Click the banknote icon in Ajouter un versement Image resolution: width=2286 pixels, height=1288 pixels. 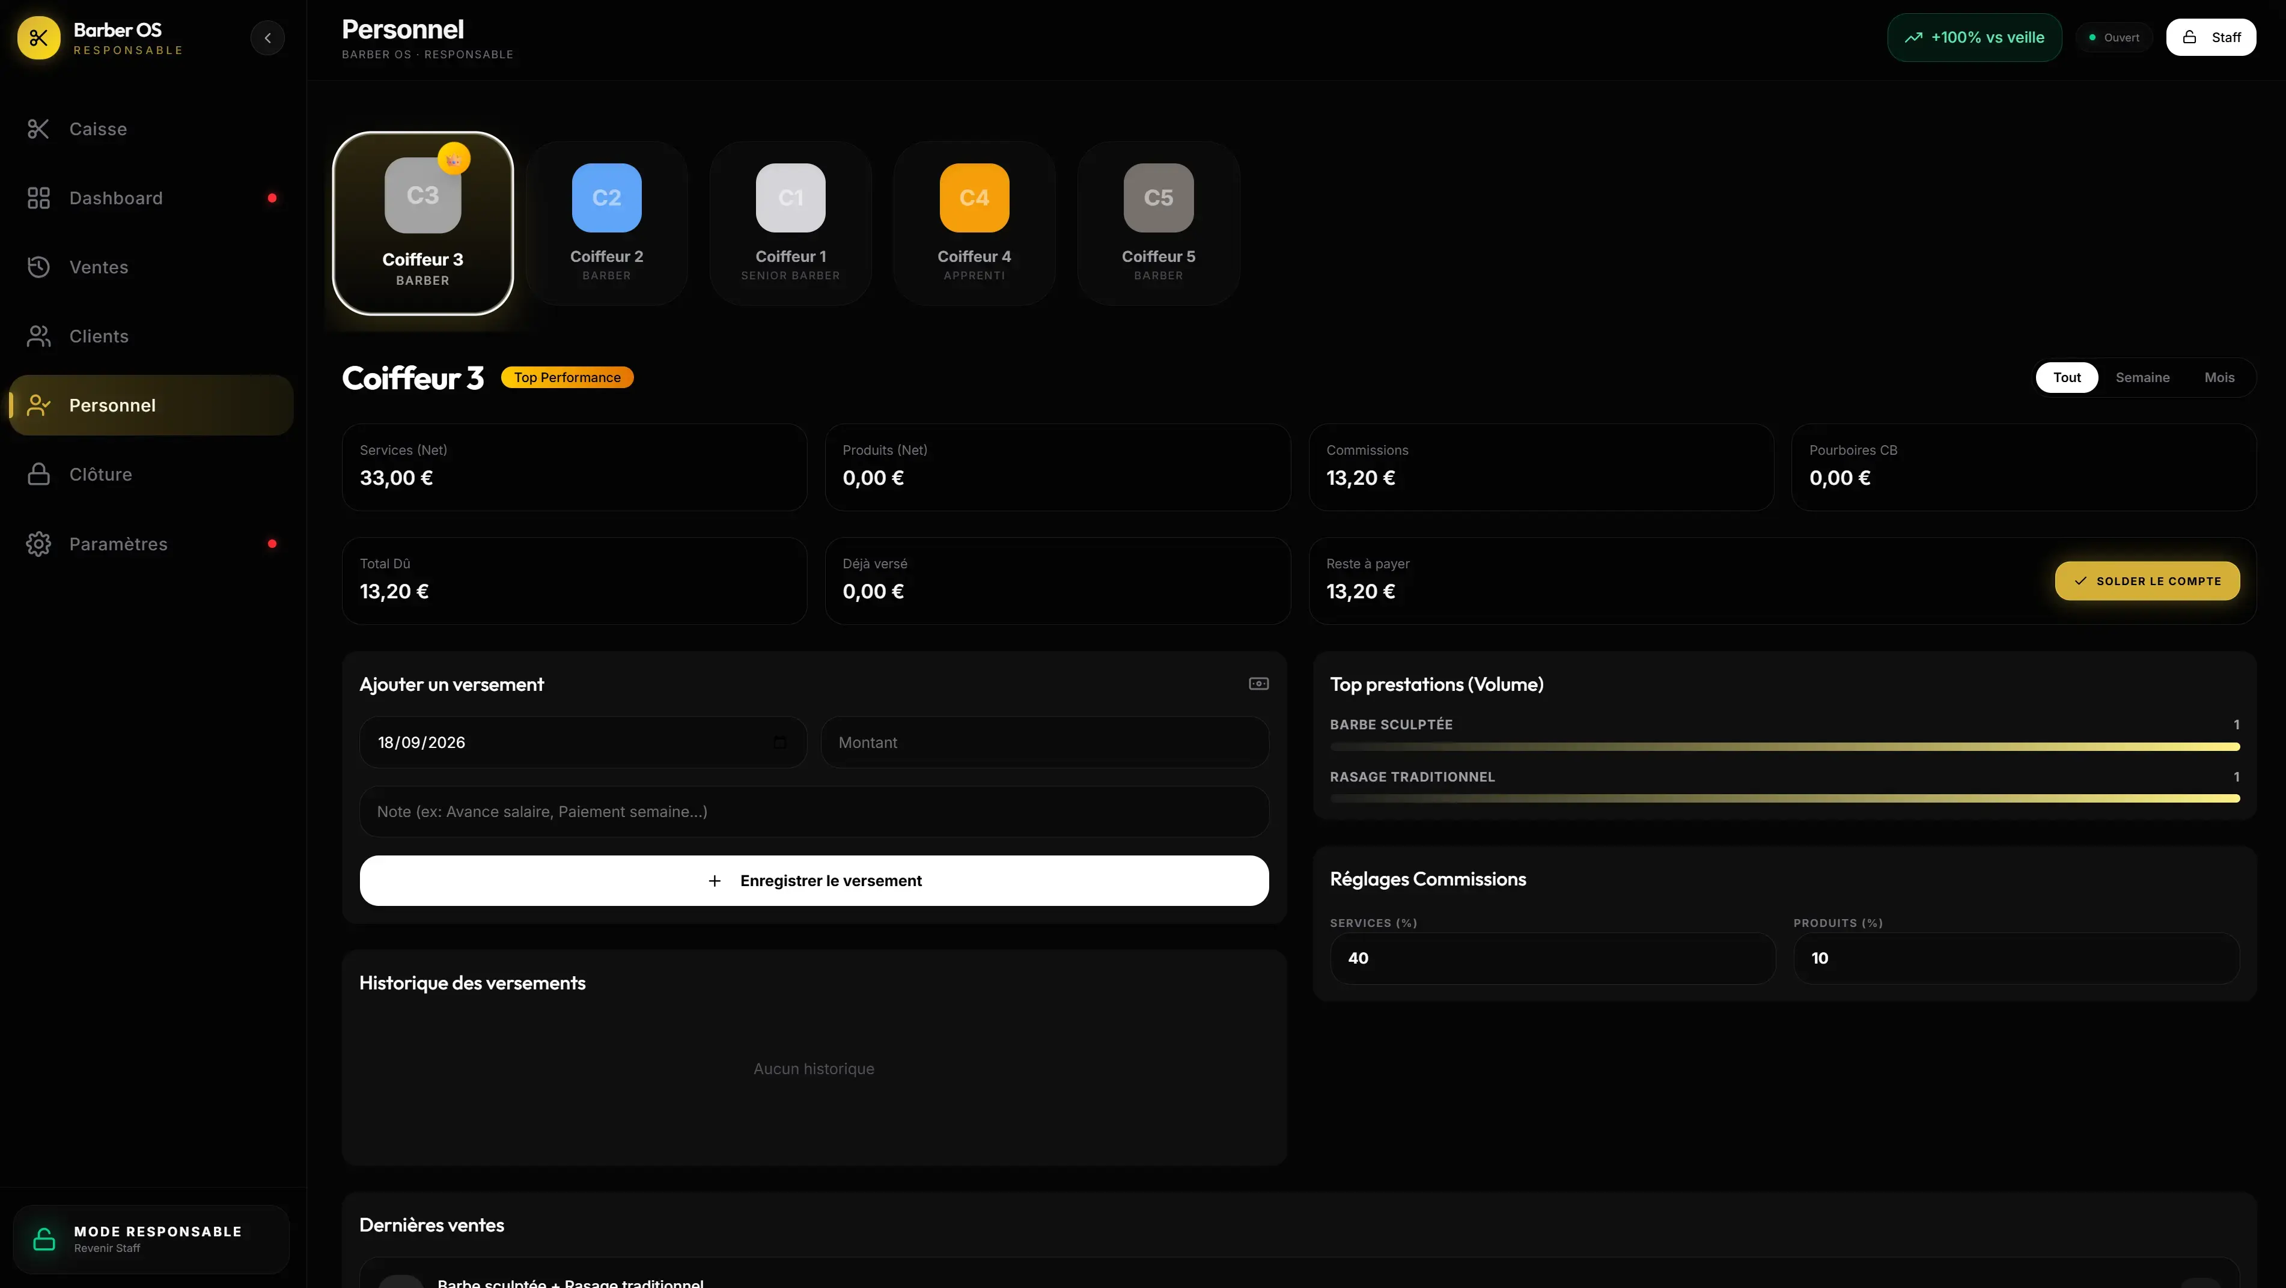point(1258,684)
